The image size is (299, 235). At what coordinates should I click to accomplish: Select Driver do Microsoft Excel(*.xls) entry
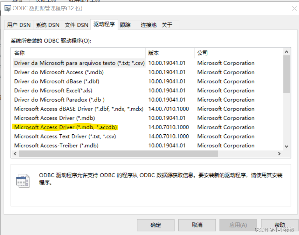click(54, 90)
